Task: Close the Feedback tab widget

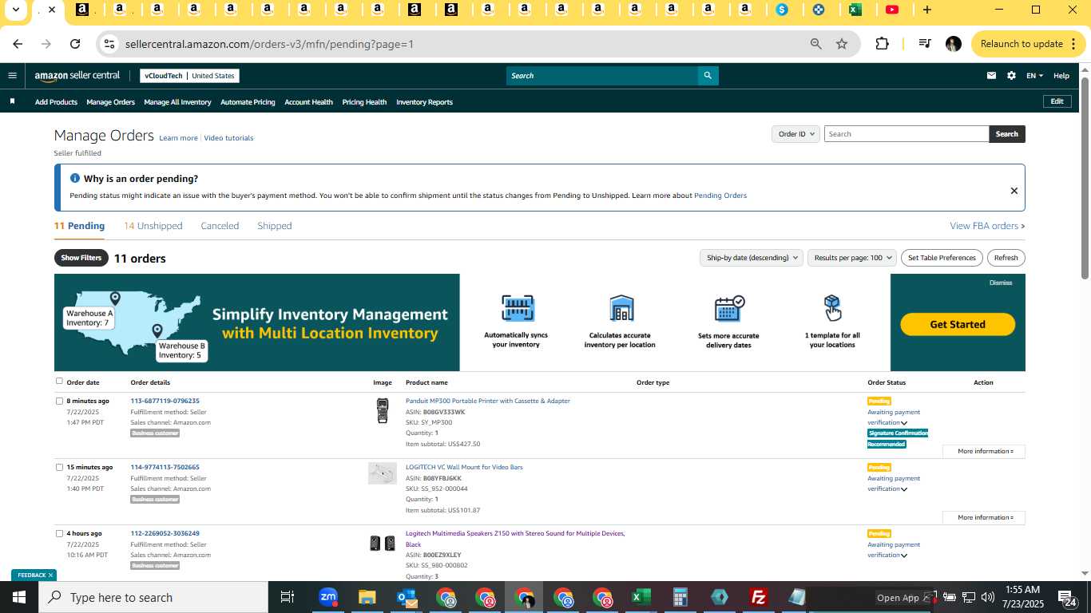Action: click(x=50, y=575)
